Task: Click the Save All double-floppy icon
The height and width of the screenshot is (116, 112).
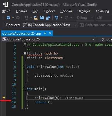Action: [48, 18]
